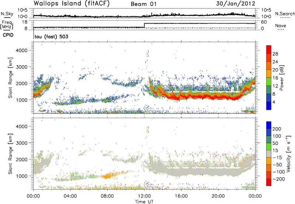Viewport: 295px width, 204px height.
Task: Click the '18' frequency axis tick
Action: tap(25, 22)
